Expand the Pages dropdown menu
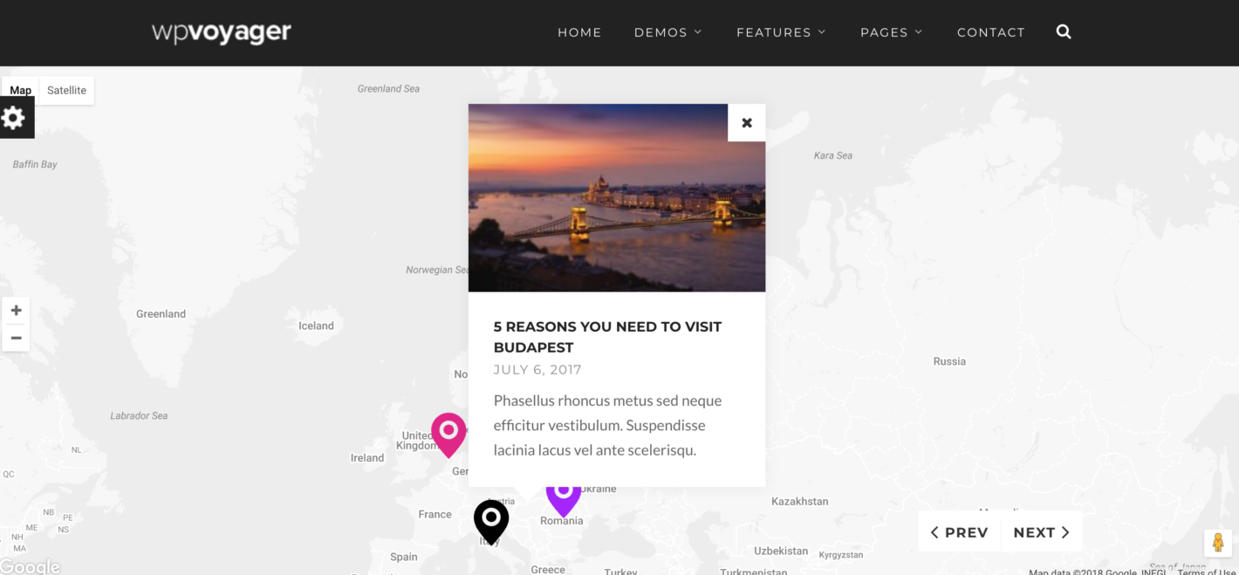 point(891,32)
